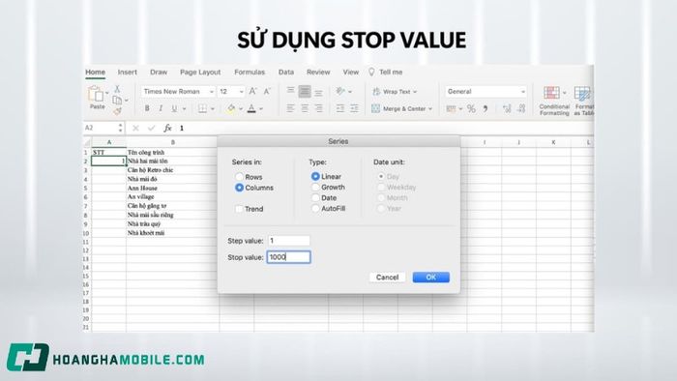
Task: Increase font size with larger A icon
Action: coord(253,91)
